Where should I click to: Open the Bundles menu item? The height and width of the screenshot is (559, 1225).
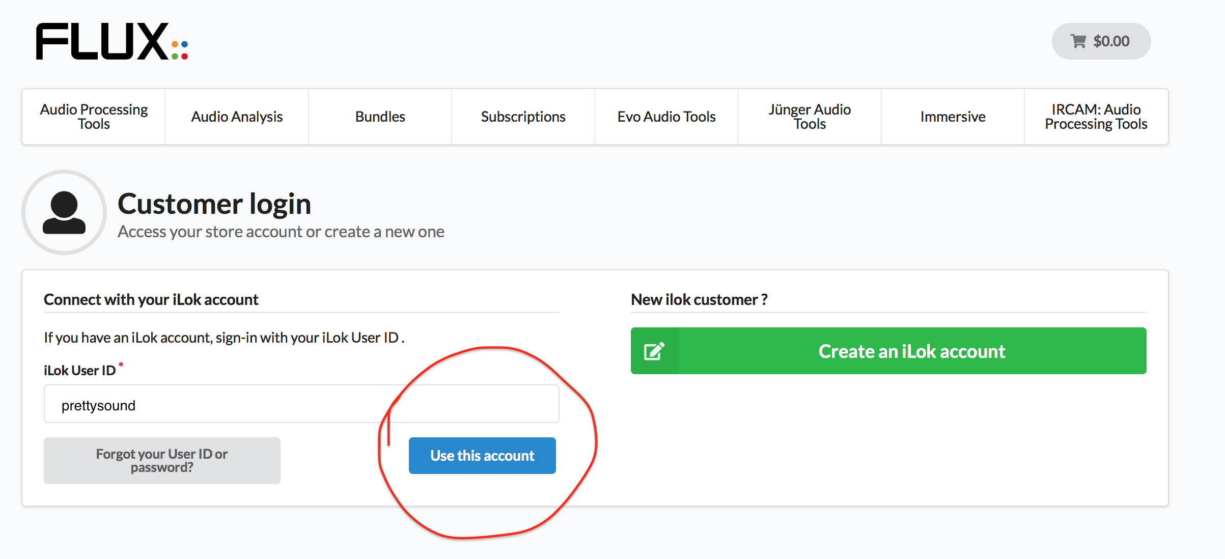380,117
